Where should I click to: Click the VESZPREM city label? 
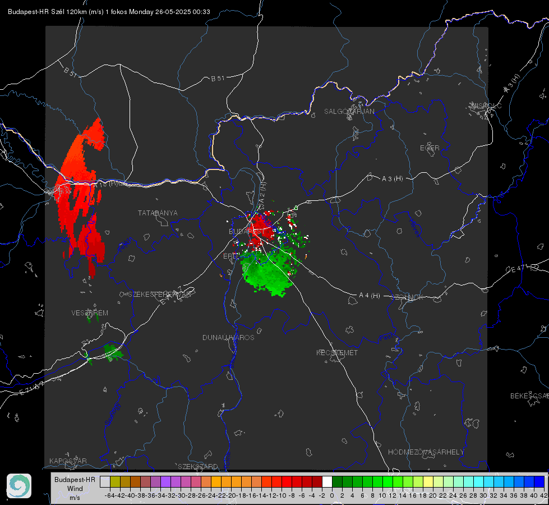click(90, 313)
